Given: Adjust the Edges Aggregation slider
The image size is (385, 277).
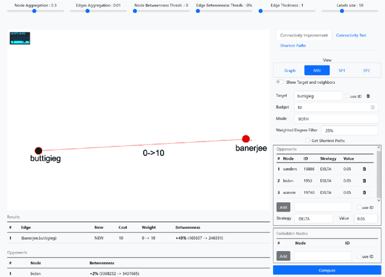Looking at the screenshot, I should point(98,11).
